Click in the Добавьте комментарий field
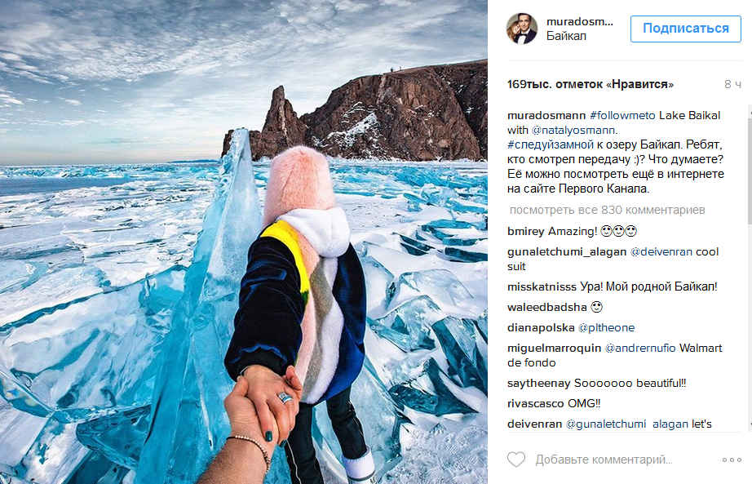Viewport: 752px width, 484px height. [x=604, y=460]
